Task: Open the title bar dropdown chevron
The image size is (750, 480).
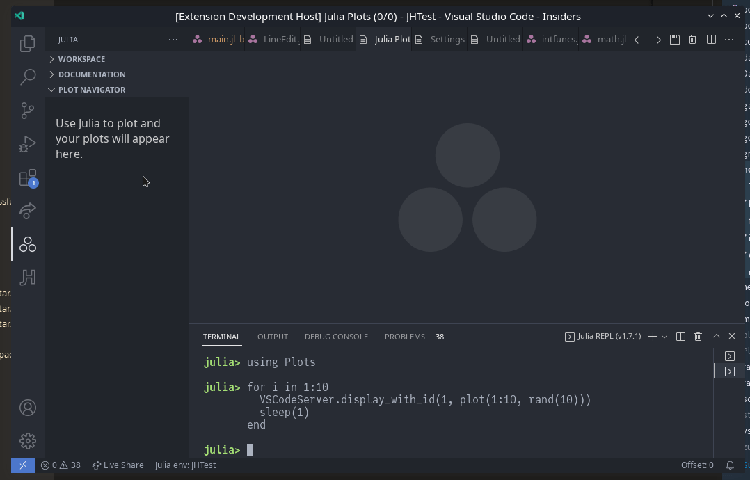Action: [x=710, y=16]
